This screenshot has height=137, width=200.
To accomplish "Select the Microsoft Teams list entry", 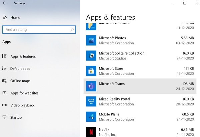I will [x=140, y=86].
